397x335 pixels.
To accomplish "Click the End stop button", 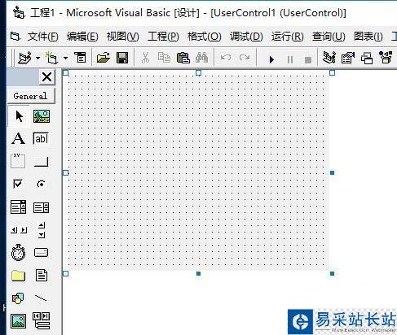I will pos(308,59).
